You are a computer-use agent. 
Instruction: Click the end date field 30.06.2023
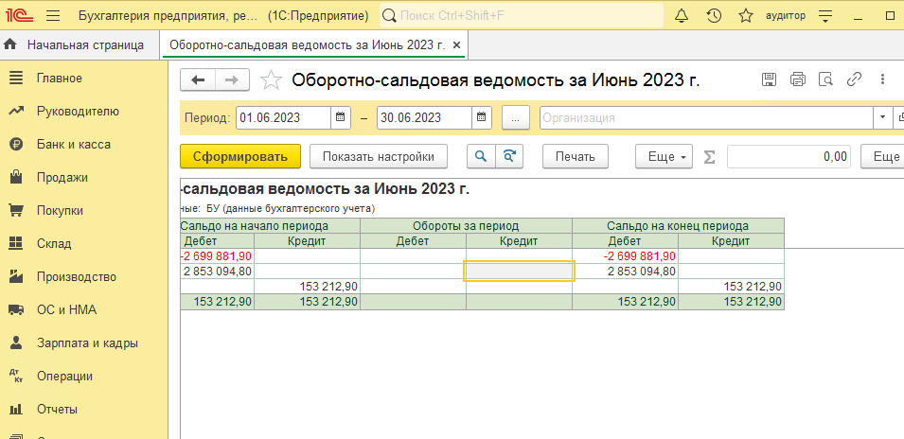point(424,118)
